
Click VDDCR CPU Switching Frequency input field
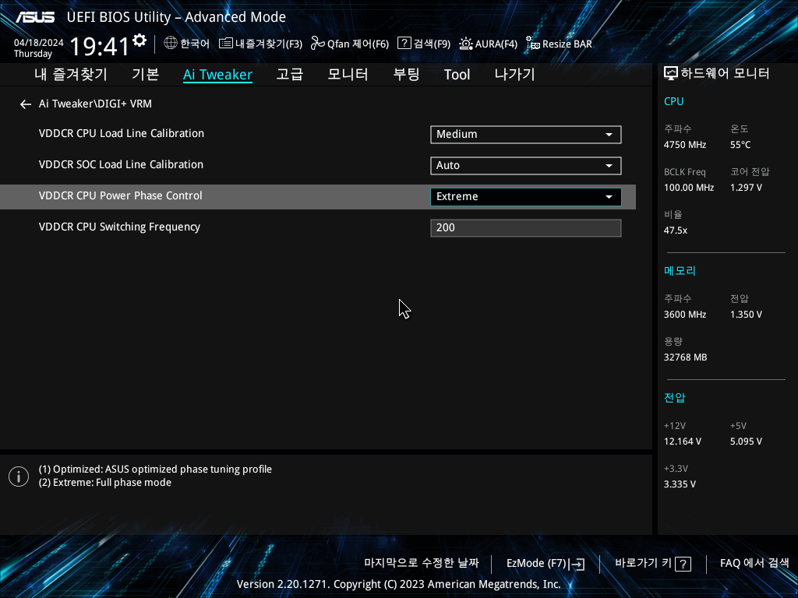(526, 228)
